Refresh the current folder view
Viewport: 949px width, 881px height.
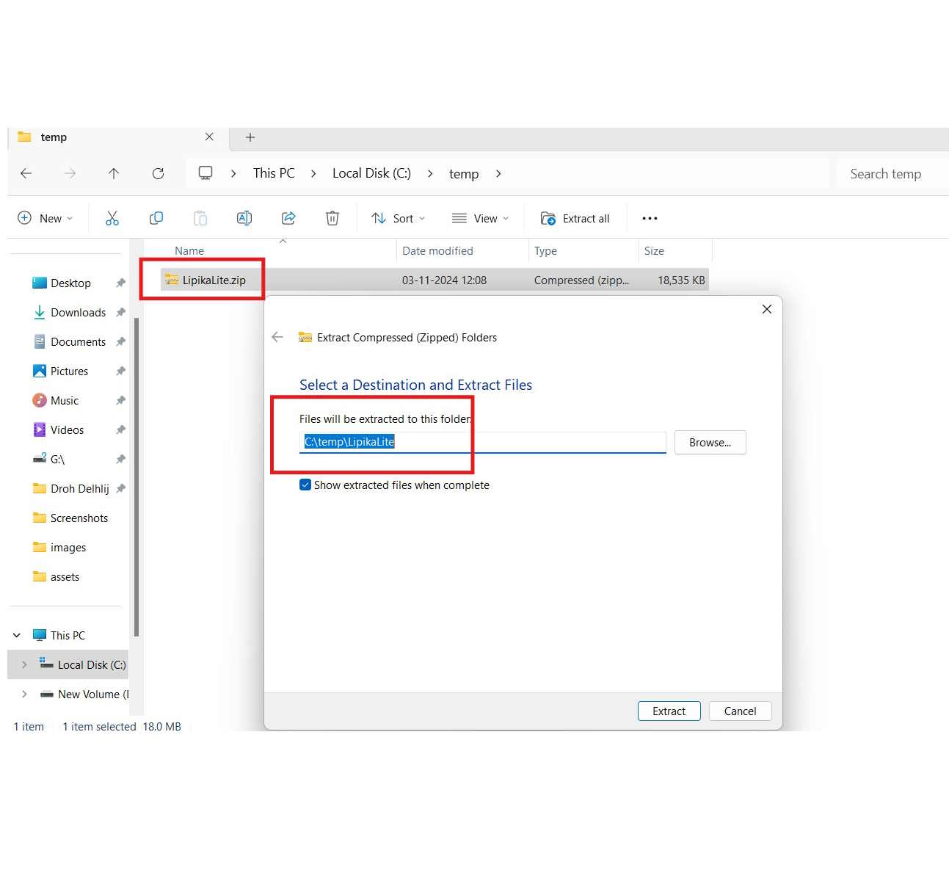point(158,173)
